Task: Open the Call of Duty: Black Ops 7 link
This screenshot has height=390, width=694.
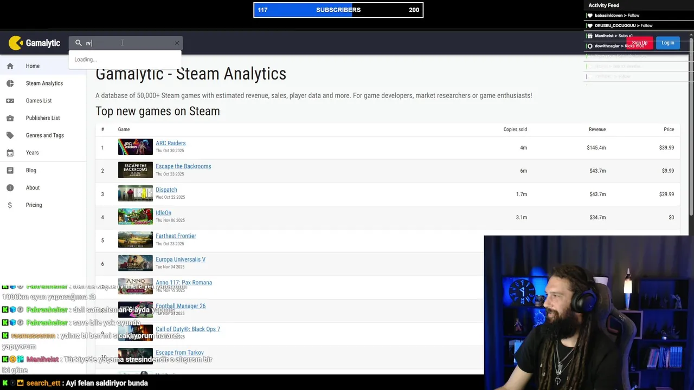Action: (x=188, y=329)
